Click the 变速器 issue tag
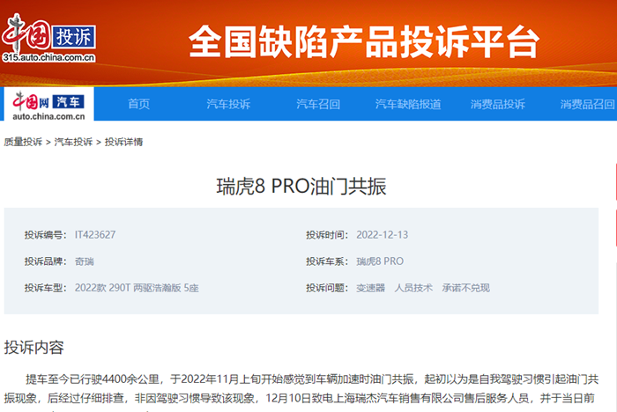The height and width of the screenshot is (412, 617). tap(370, 288)
